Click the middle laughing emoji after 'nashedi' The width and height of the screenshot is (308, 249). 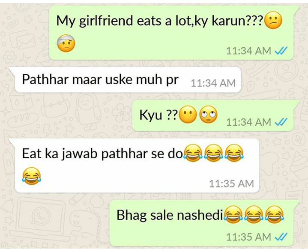254,214
